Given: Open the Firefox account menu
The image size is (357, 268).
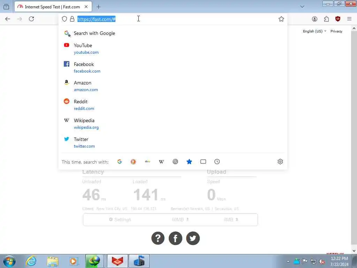Looking at the screenshot, I should pyautogui.click(x=314, y=19).
